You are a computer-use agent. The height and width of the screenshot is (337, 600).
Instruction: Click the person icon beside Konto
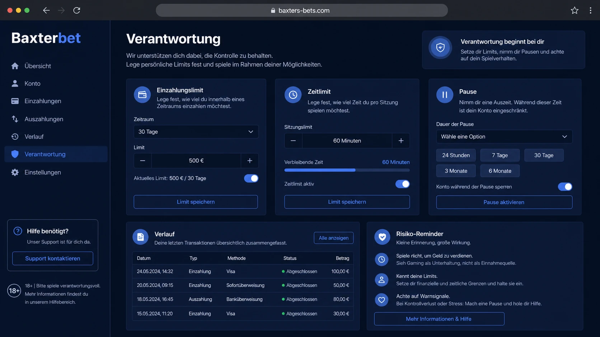15,83
